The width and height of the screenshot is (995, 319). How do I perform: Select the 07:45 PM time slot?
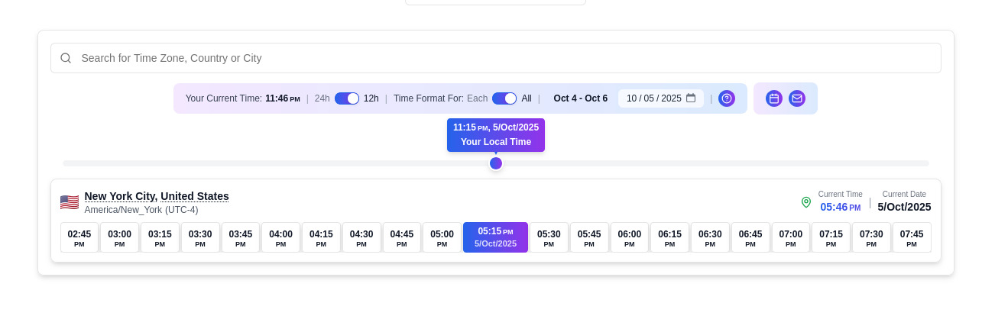coord(911,237)
